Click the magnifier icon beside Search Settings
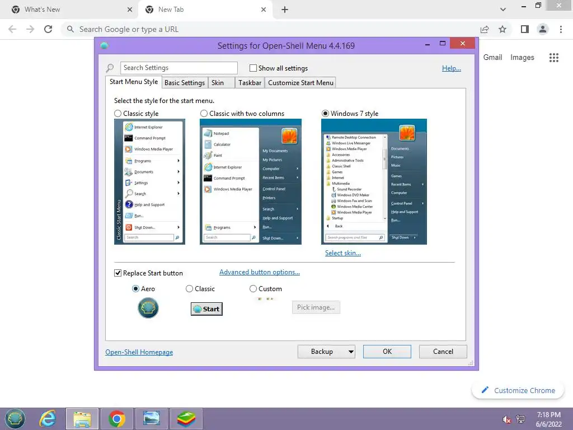This screenshot has height=430, width=573. (x=110, y=68)
